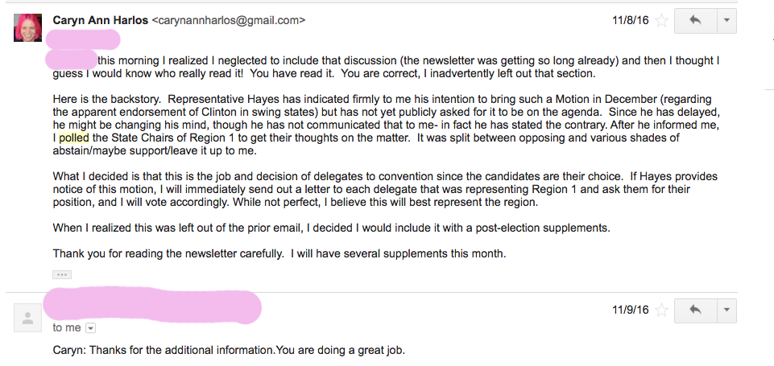Screen dimensions: 774x366
Task: Open more options for the 11/9/16 message
Action: pos(726,310)
